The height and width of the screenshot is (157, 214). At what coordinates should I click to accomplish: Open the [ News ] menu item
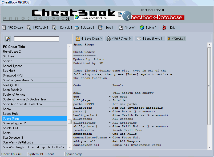tap(130, 28)
